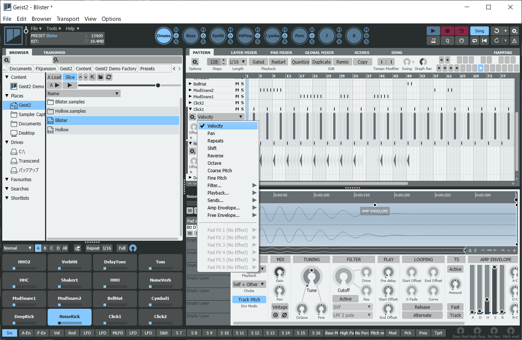
Task: Mute the BellHat track
Action: click(237, 84)
